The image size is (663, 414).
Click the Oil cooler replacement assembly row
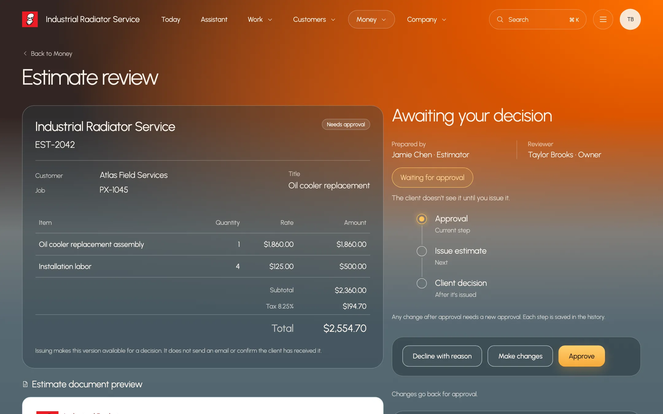pos(203,244)
